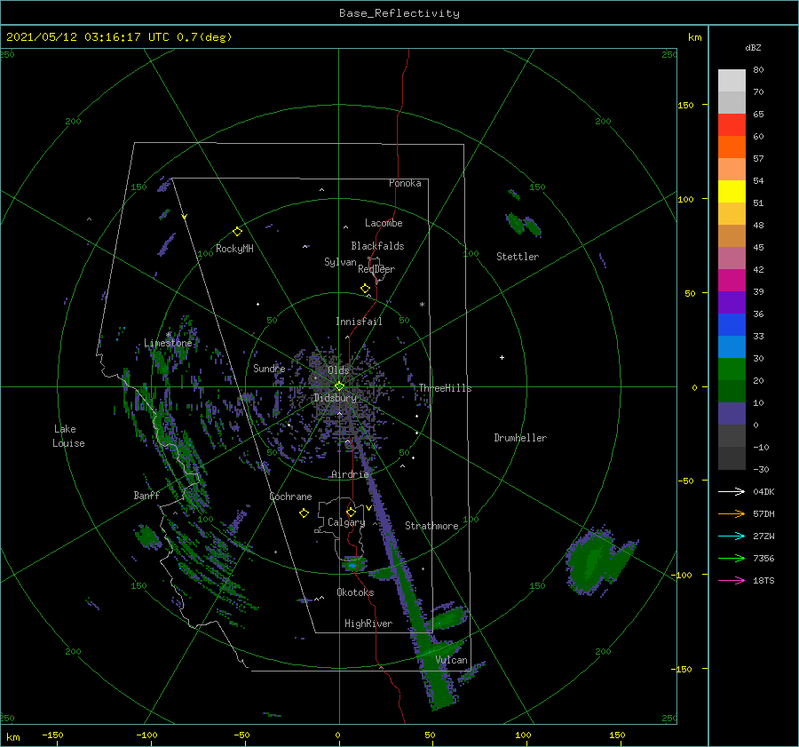Image resolution: width=799 pixels, height=747 pixels.
Task: Select the purple 36-39 dBZ color band
Action: pyautogui.click(x=732, y=303)
